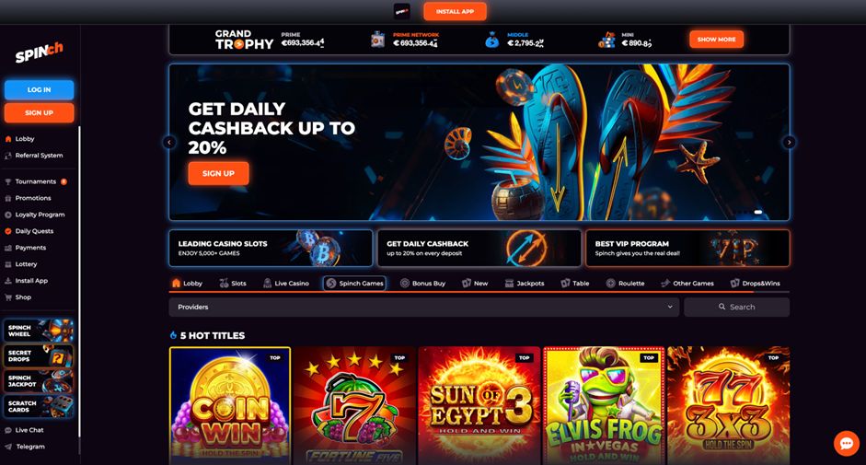Open the live chat bubble icon

[846, 443]
